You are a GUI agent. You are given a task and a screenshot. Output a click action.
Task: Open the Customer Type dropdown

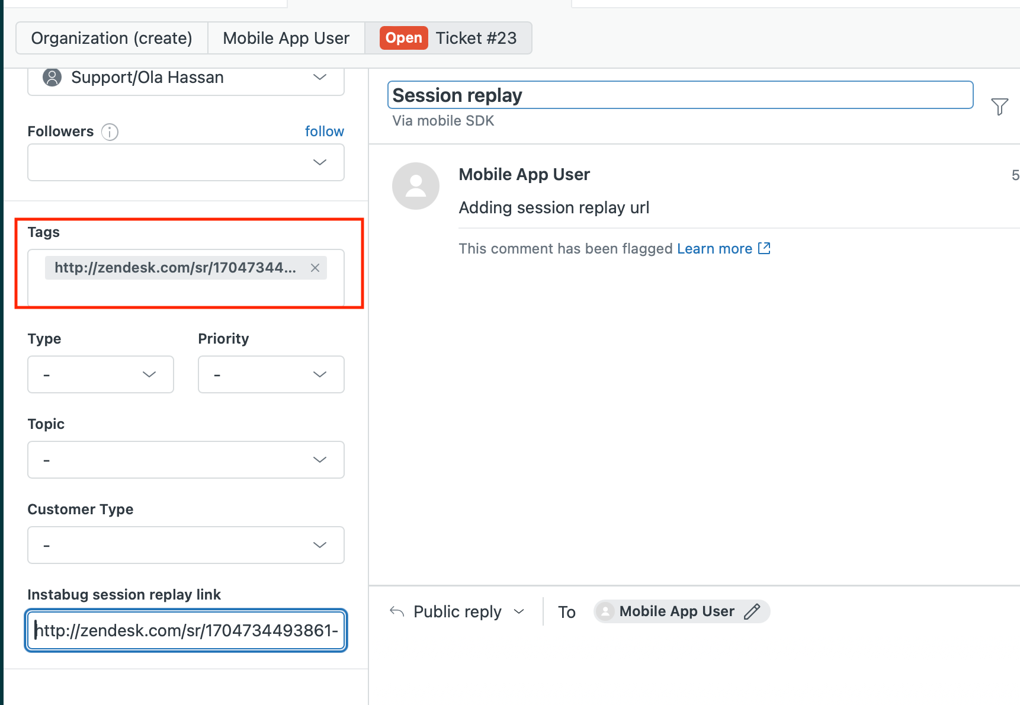(x=185, y=545)
